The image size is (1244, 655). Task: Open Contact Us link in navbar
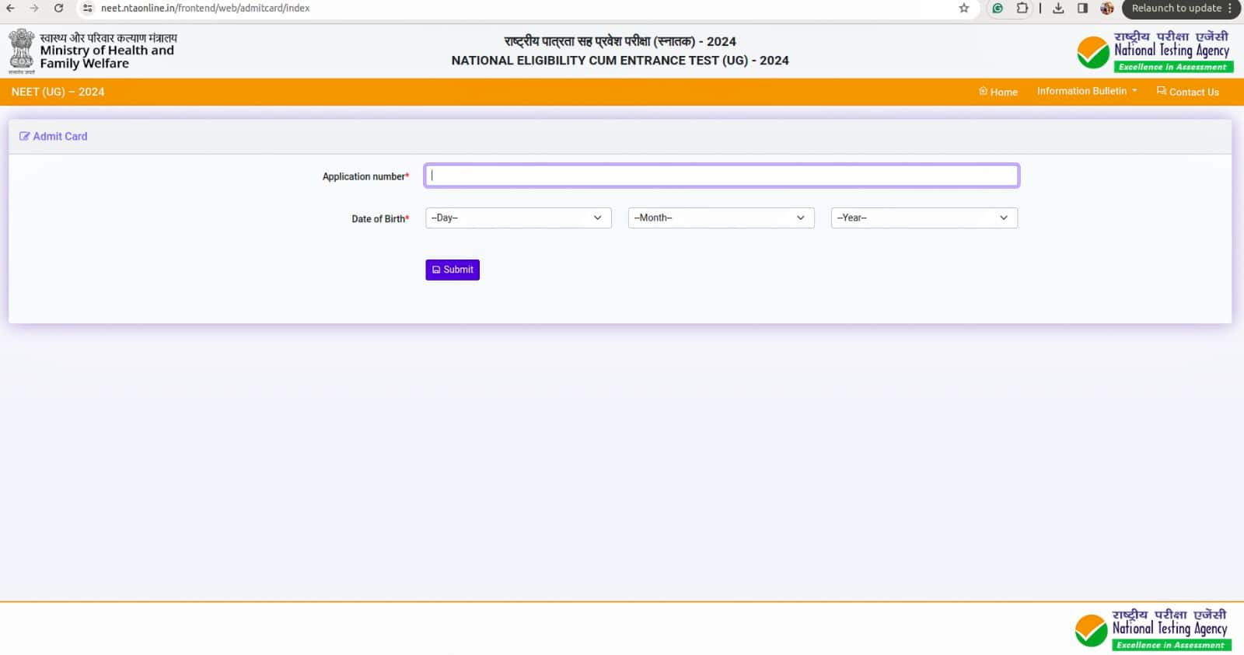pyautogui.click(x=1188, y=92)
